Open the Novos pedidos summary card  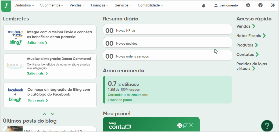tap(167, 42)
